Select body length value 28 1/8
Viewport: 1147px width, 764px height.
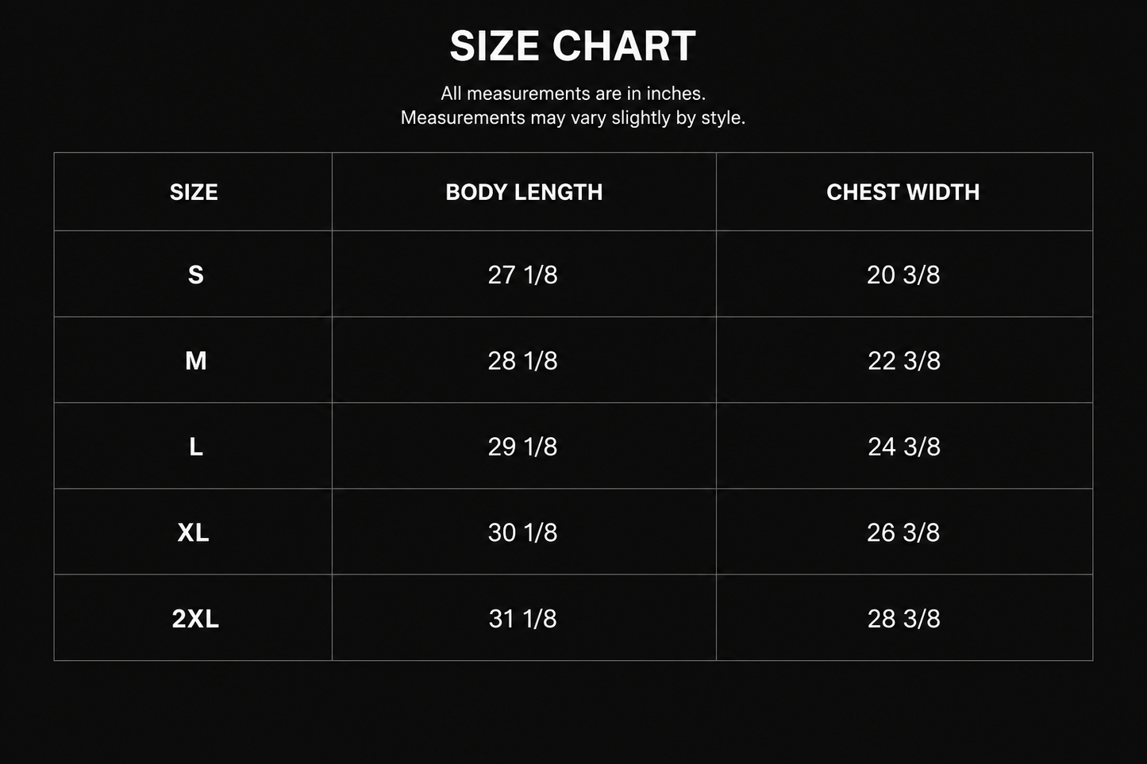(522, 361)
